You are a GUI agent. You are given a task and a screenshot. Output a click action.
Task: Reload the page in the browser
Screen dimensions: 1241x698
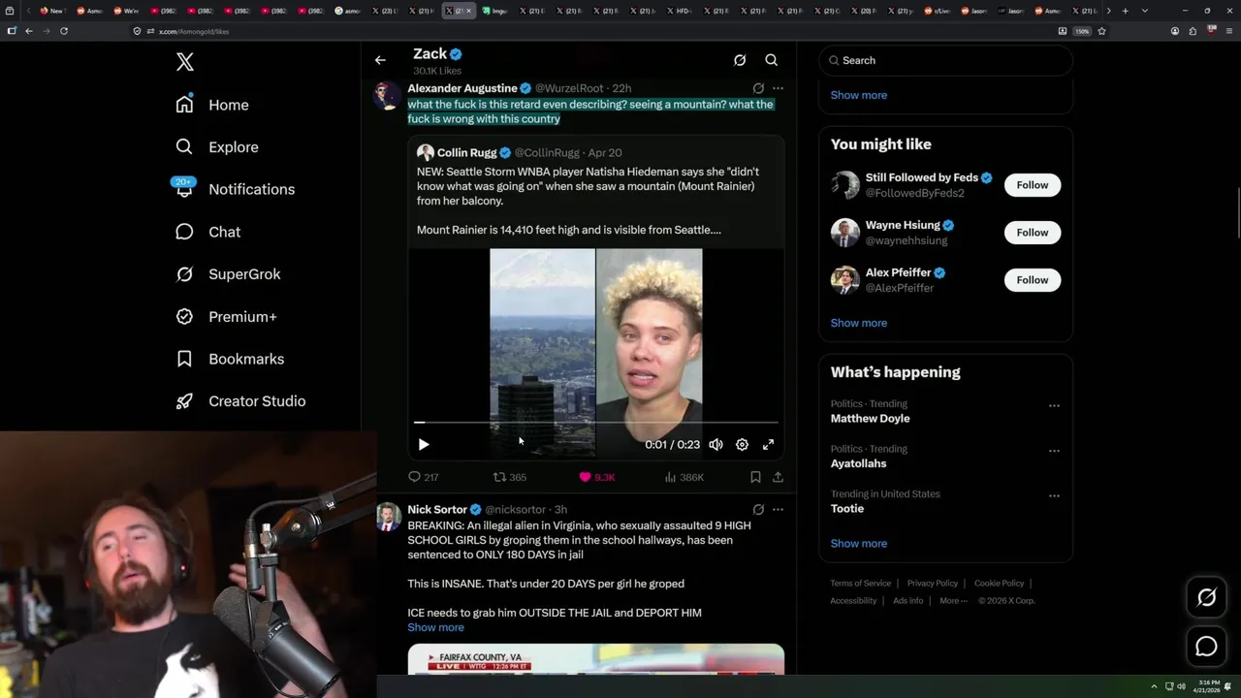click(x=64, y=31)
